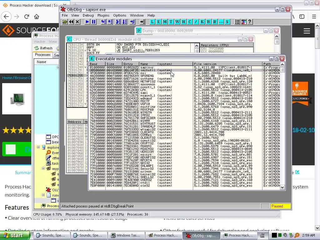Close the debugged program with X icon
The width and height of the screenshot is (320, 240).
(x=77, y=22)
